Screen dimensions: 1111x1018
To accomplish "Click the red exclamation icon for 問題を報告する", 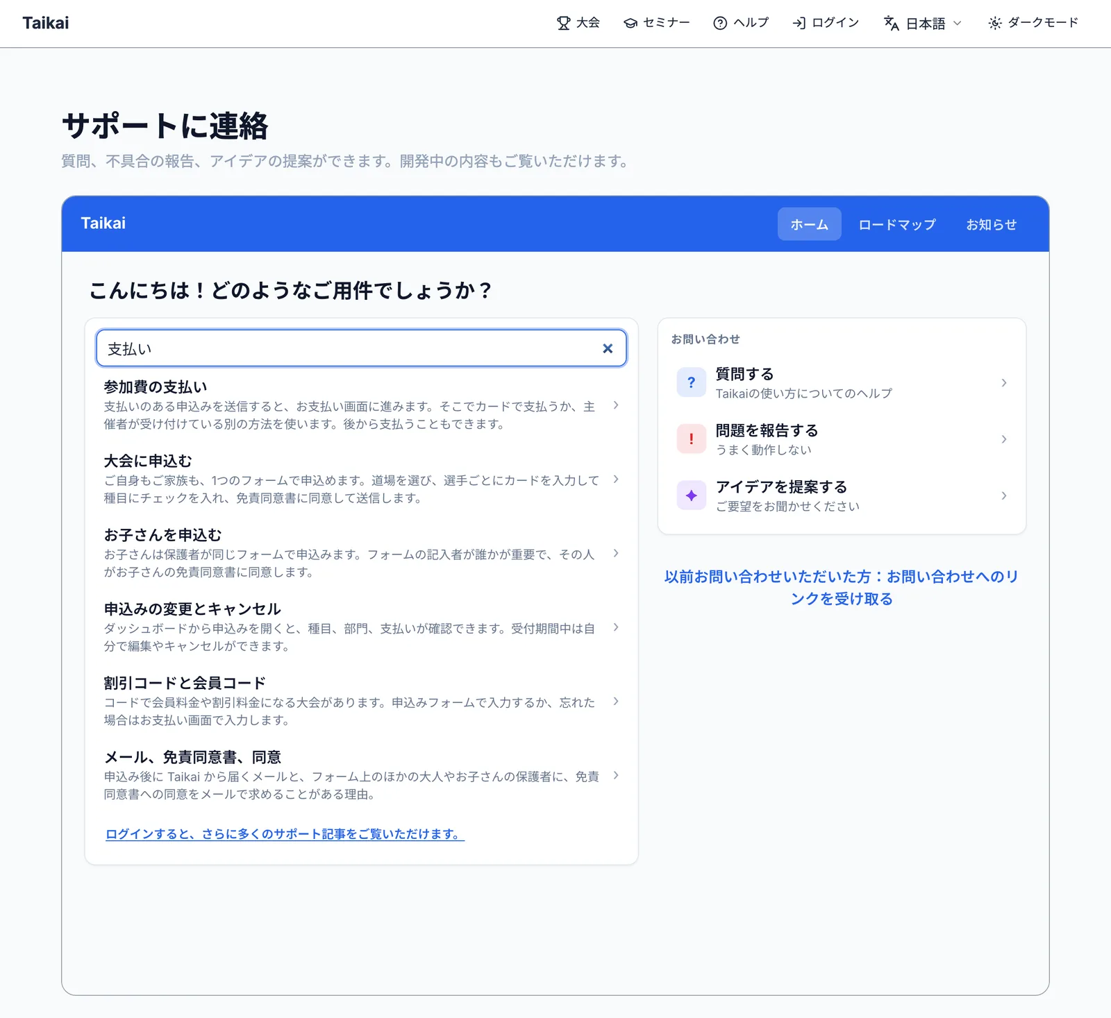I will (691, 439).
